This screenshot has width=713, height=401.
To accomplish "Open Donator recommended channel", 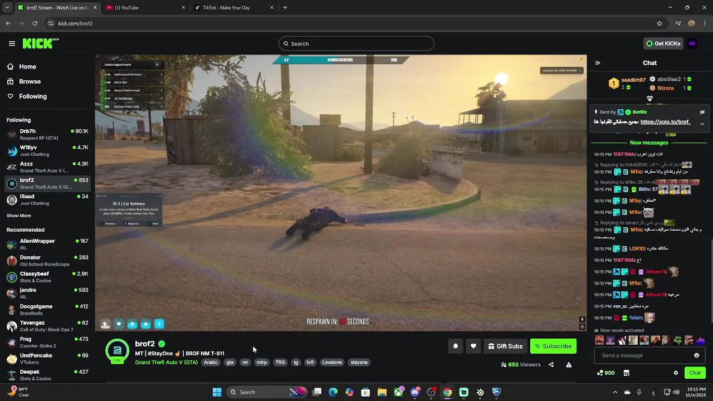I will [47, 261].
